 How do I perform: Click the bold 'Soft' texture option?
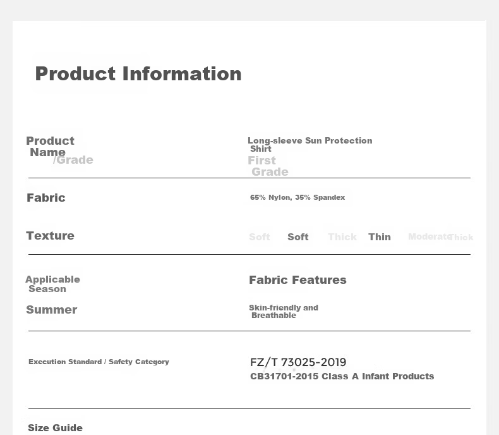click(x=298, y=237)
